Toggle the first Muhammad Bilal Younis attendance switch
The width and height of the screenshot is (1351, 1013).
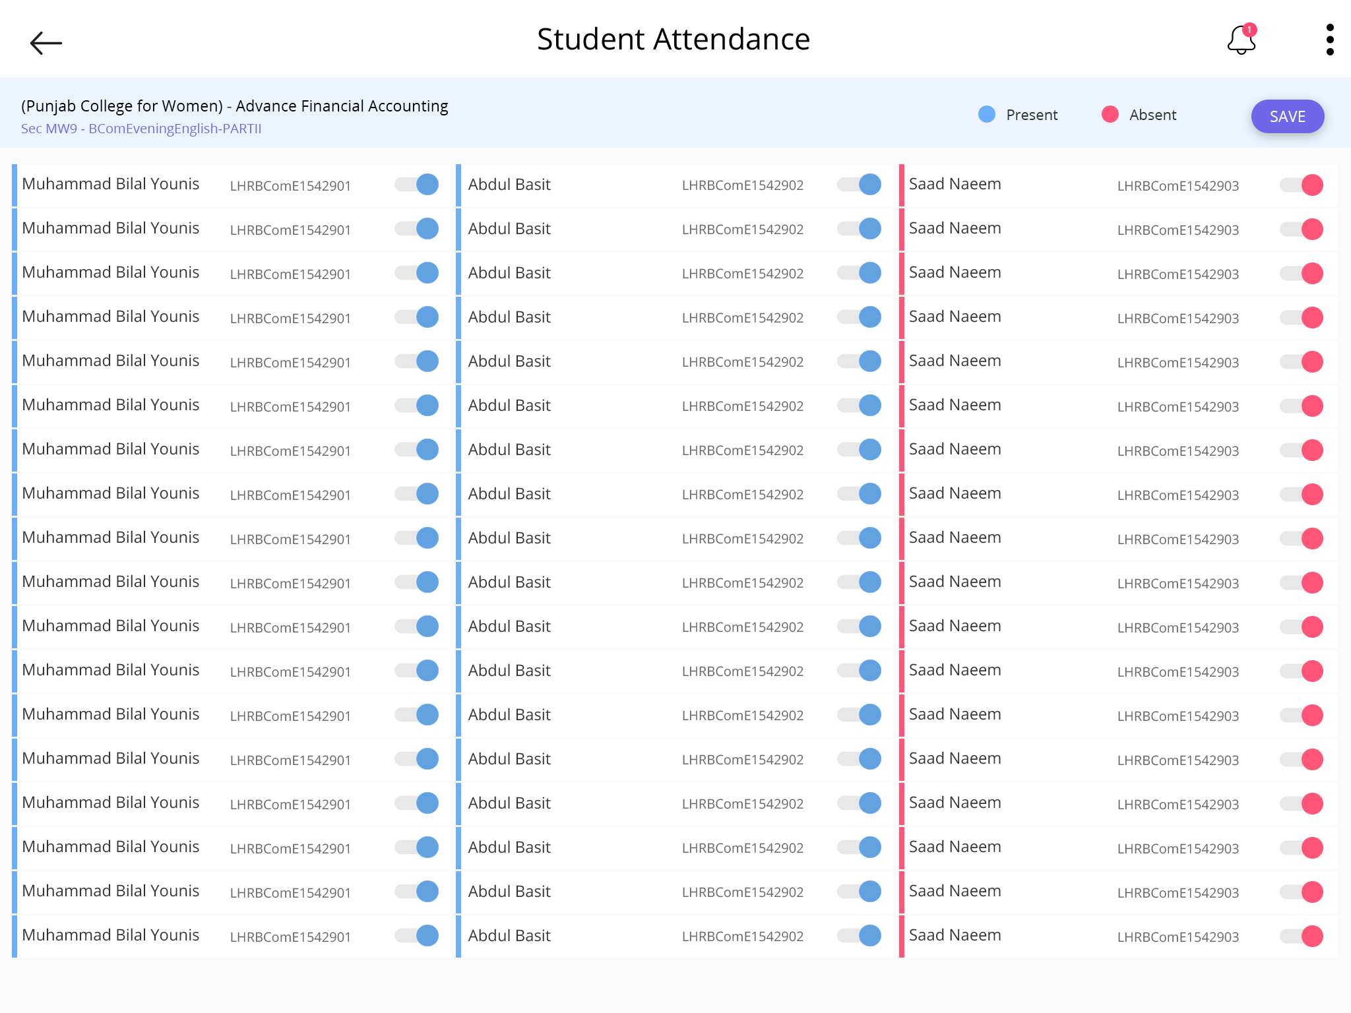417,185
